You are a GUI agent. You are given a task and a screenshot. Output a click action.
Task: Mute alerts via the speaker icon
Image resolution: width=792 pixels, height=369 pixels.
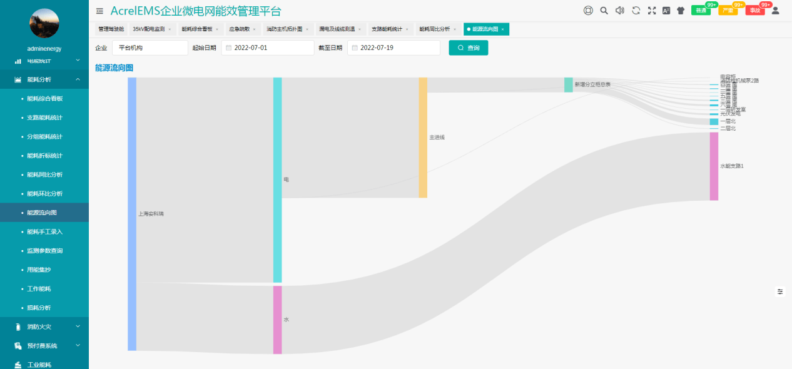(x=619, y=11)
